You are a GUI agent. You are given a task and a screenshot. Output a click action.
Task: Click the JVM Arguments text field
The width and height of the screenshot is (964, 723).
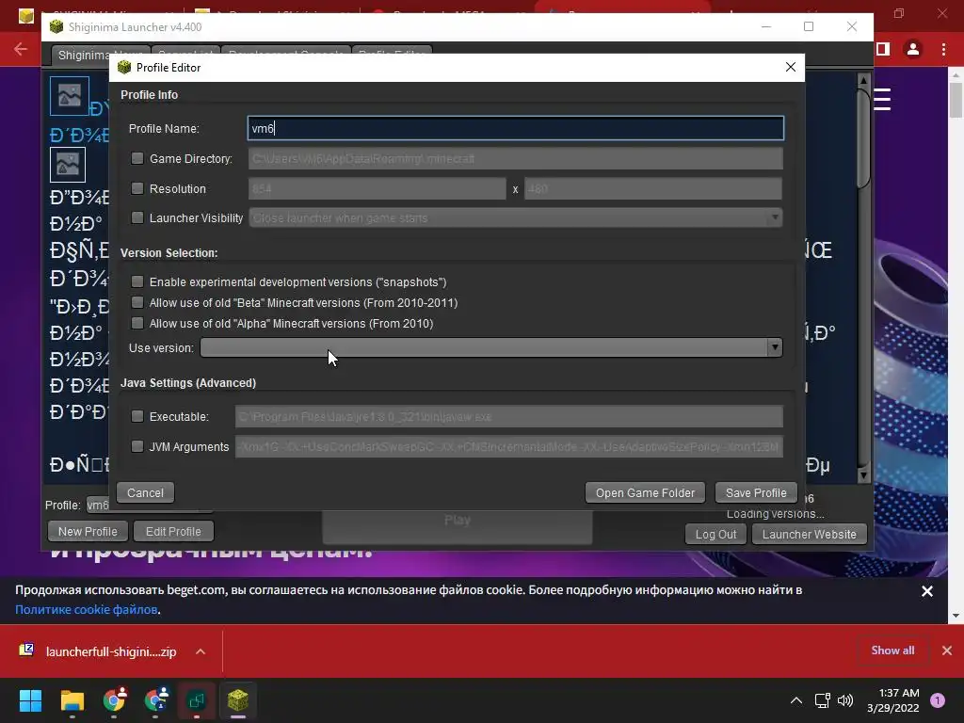click(508, 446)
